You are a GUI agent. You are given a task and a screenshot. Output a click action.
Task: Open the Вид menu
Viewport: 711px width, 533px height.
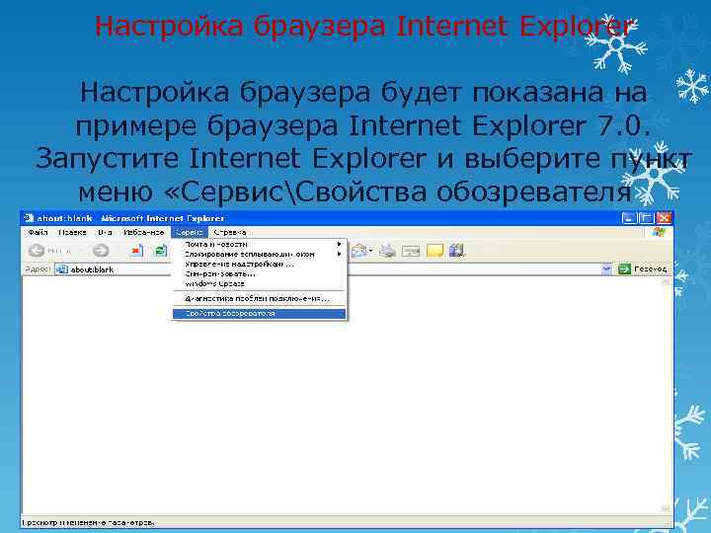105,232
